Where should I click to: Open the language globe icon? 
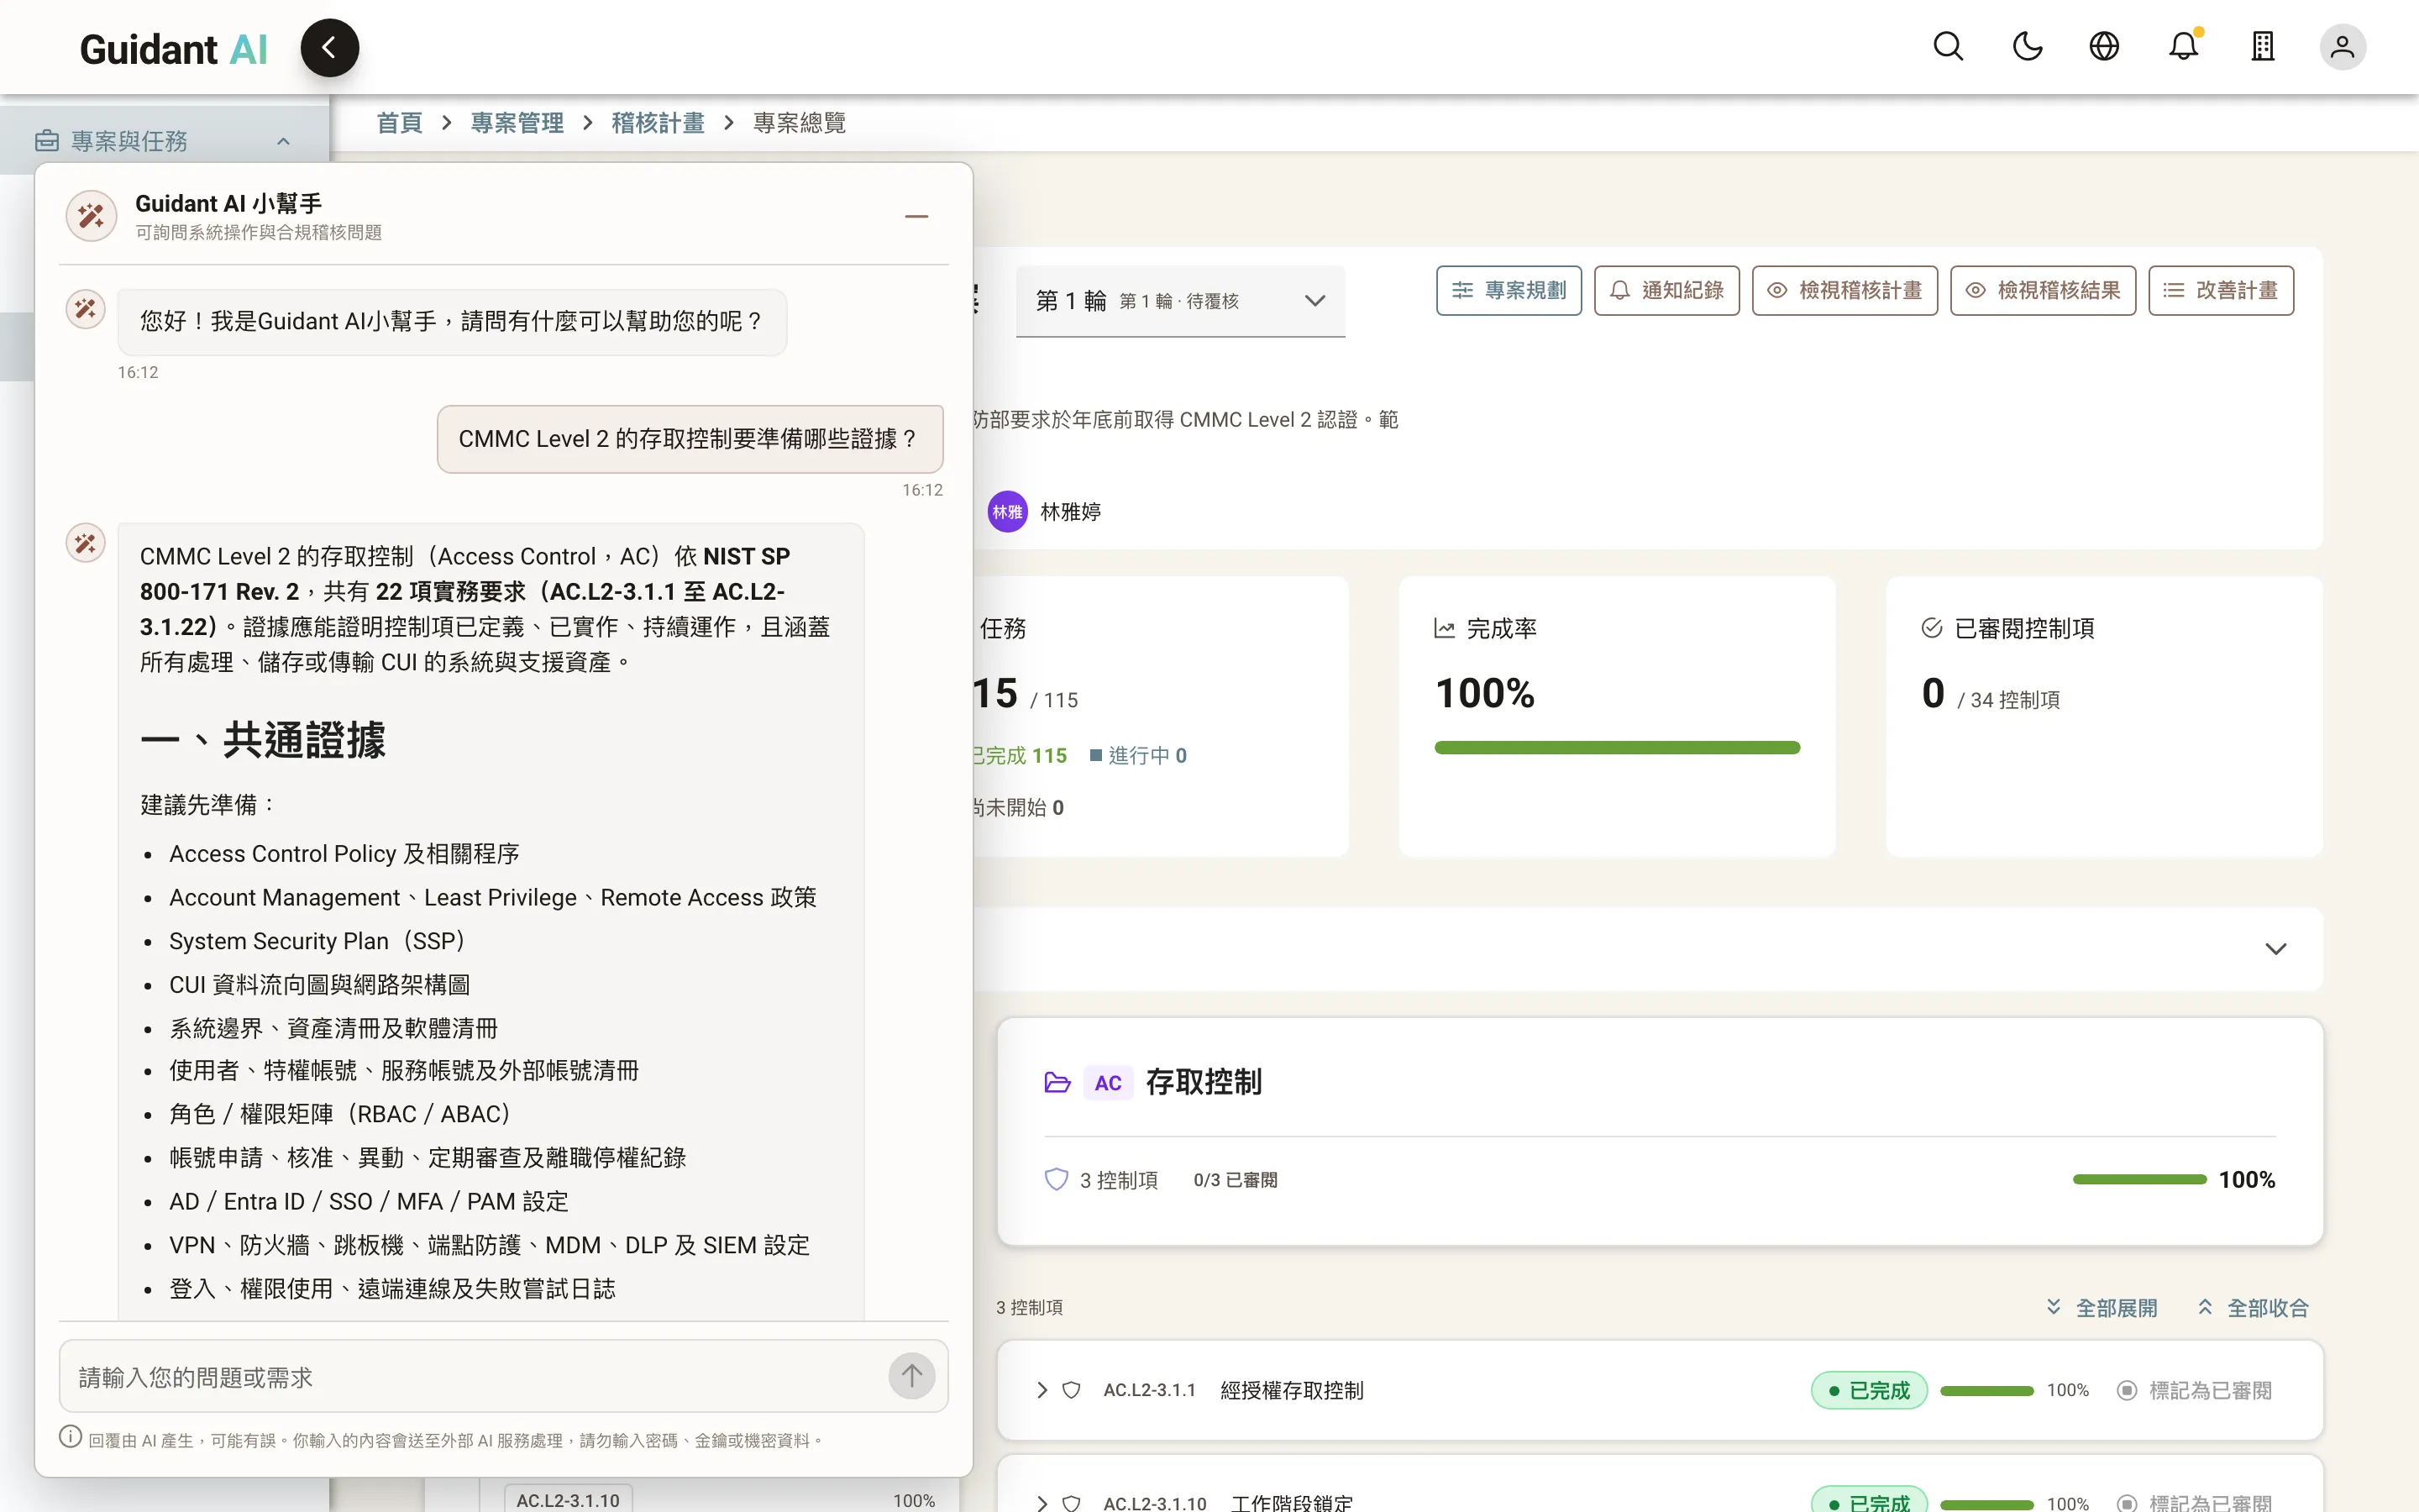click(x=2104, y=47)
